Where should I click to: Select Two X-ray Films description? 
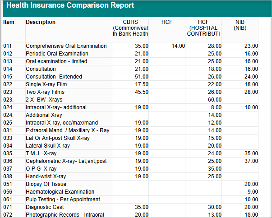[45, 92]
